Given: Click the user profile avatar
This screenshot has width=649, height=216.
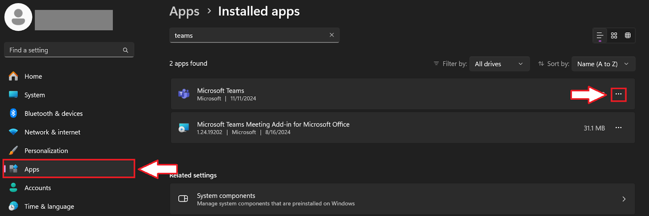Looking at the screenshot, I should tap(18, 17).
